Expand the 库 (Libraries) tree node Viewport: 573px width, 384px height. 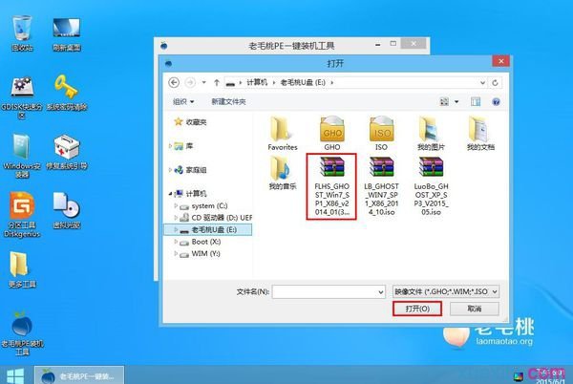coord(170,146)
